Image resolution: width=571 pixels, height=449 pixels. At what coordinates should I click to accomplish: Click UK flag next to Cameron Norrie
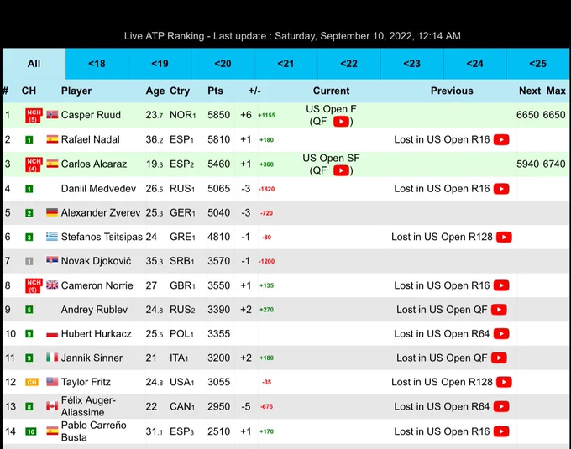click(x=52, y=285)
